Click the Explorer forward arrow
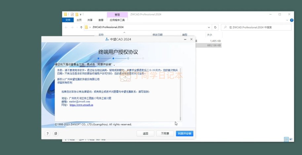This screenshot has height=155, width=302. (x=72, y=27)
